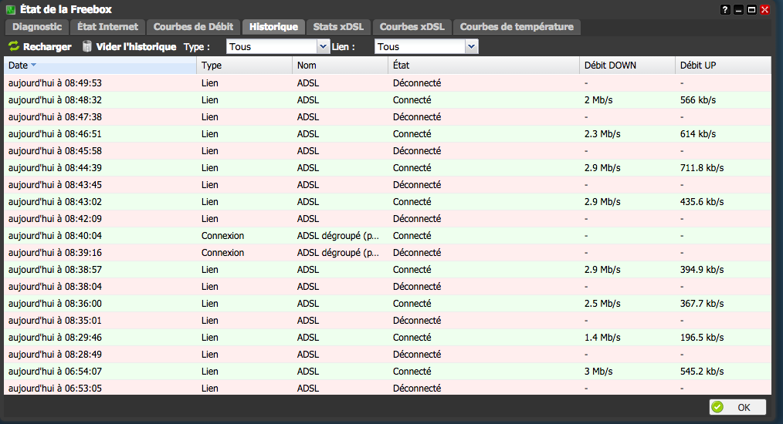Screen dimensions: 783x424
Task: Click the green checkmark icon on OK
Action: pos(717,407)
